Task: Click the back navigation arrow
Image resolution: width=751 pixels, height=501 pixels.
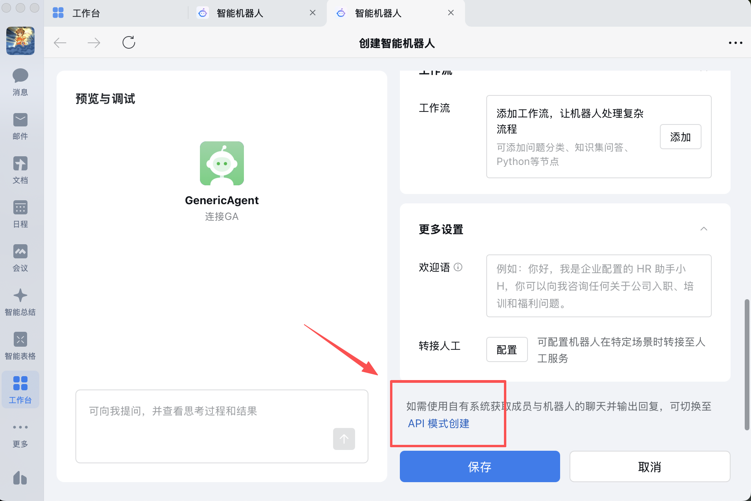Action: tap(60, 42)
